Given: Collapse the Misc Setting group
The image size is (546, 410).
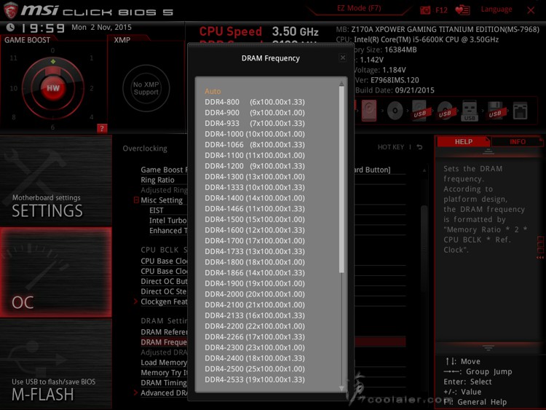Looking at the screenshot, I should point(136,200).
